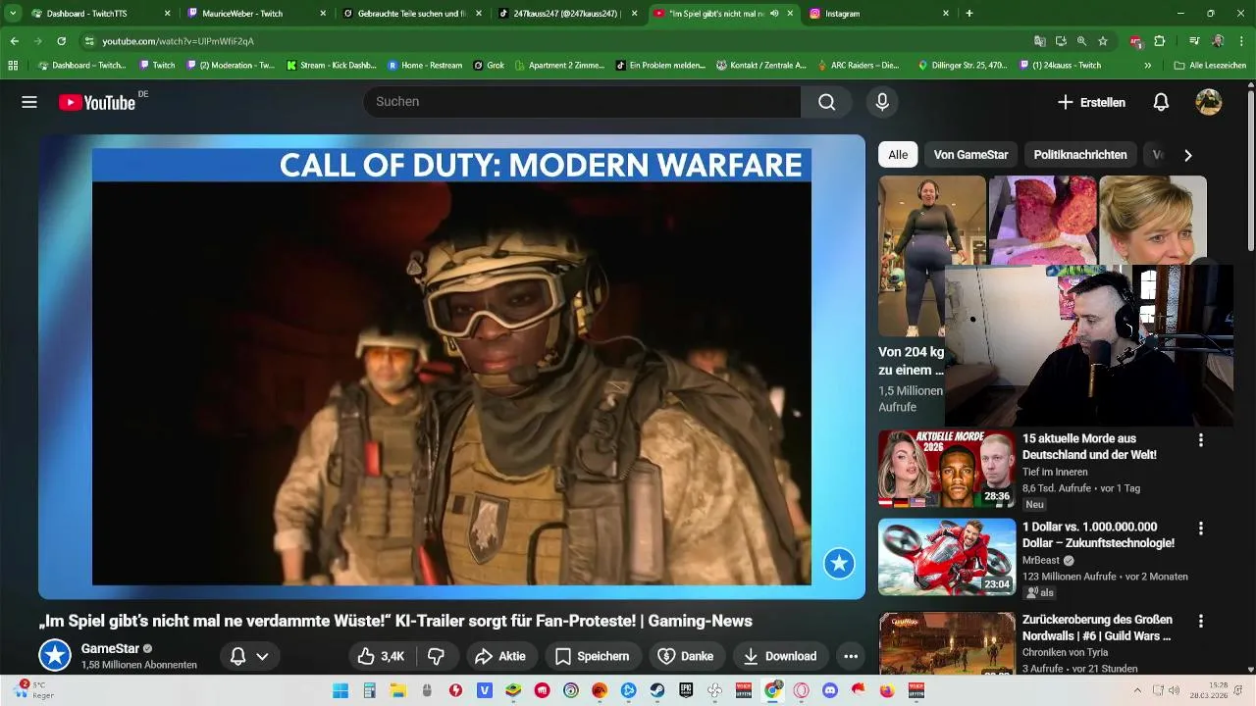Open options for 15 aktuelle Morde video
Viewport: 1256px width, 706px height.
coord(1200,440)
